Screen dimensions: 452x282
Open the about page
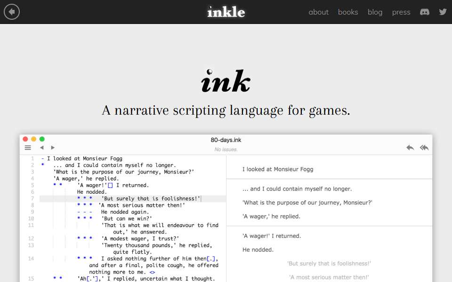(x=319, y=12)
